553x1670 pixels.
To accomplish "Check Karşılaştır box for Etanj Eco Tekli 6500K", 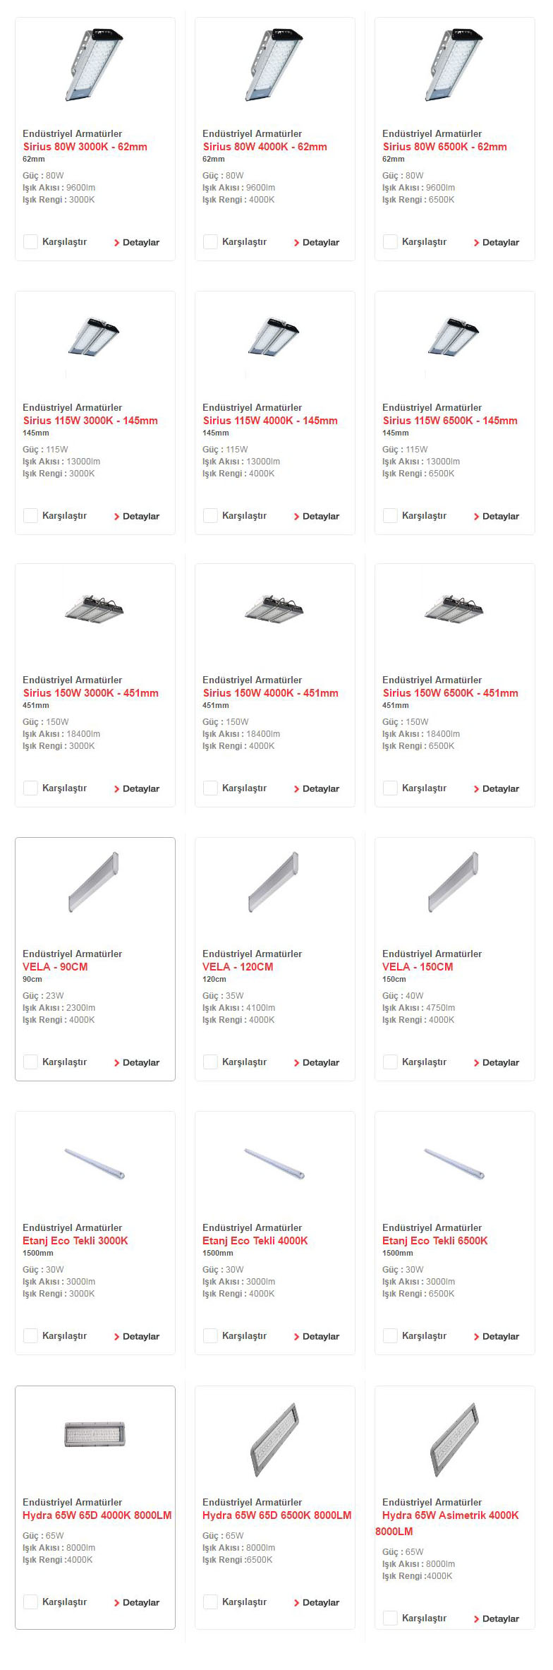I will [390, 1336].
